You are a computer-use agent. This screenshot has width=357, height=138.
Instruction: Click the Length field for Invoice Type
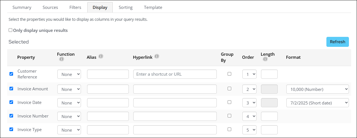(269, 130)
